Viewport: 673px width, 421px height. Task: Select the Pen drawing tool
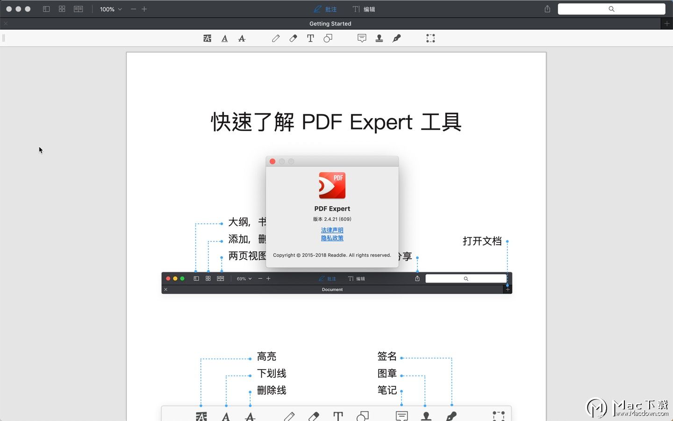276,38
